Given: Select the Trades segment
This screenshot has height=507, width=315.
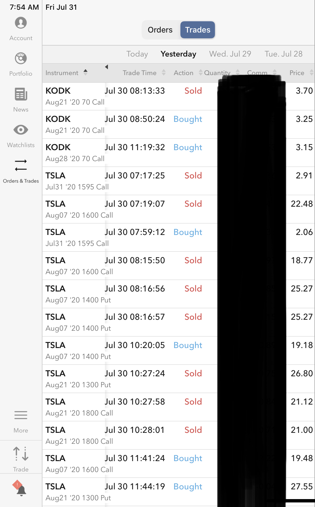Looking at the screenshot, I should [x=198, y=30].
